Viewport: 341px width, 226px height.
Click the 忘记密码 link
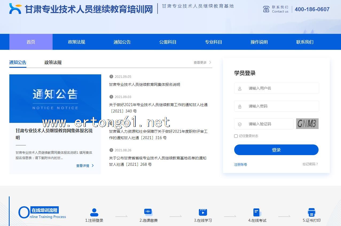310,164
